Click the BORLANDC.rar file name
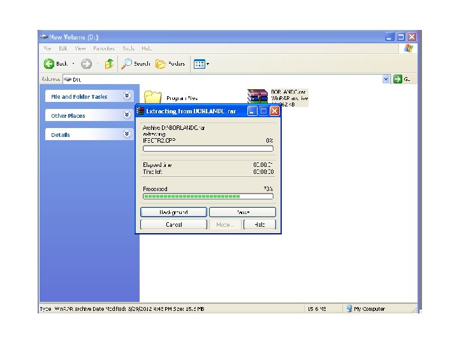The image size is (459, 344). (x=288, y=92)
